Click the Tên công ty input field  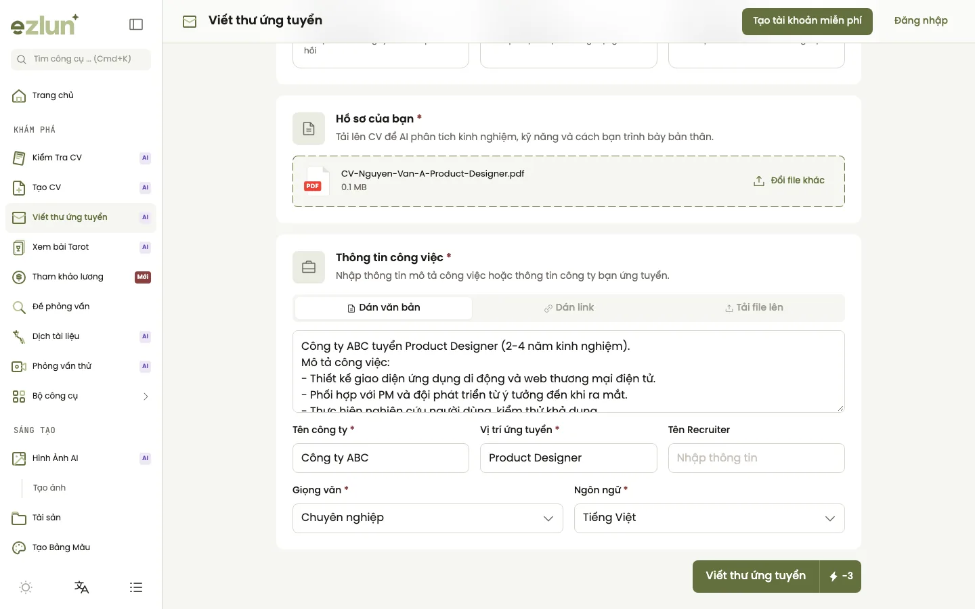[x=381, y=458]
